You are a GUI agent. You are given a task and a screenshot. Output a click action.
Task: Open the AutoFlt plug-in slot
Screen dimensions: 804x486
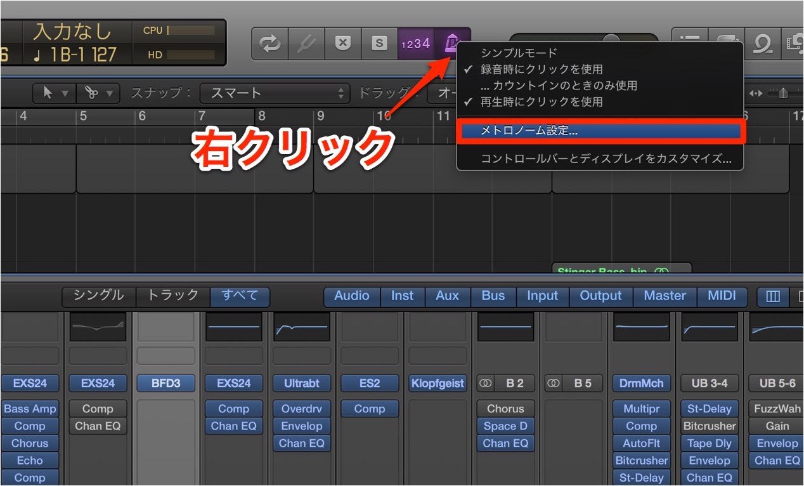tap(642, 443)
